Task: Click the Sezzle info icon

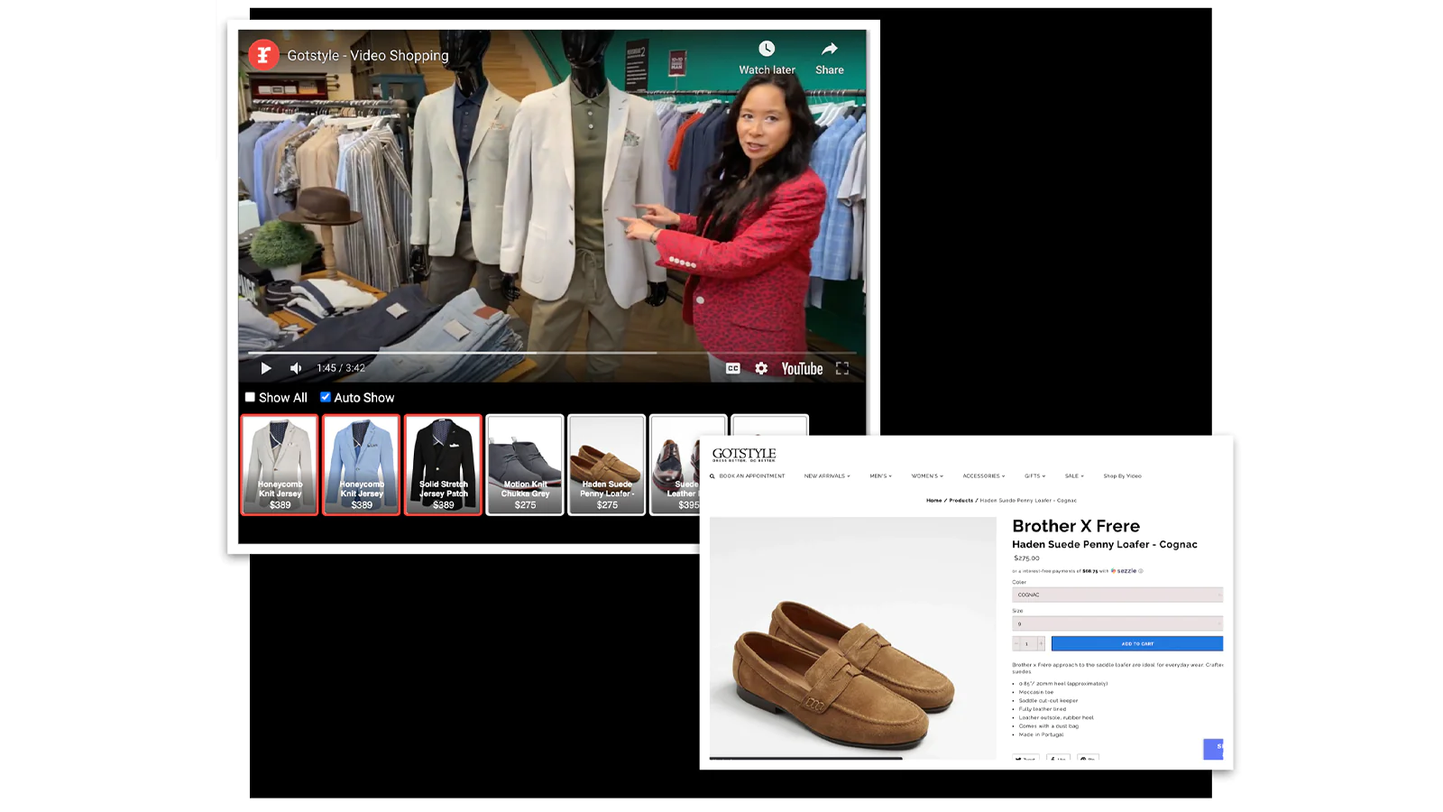Action: point(1141,571)
